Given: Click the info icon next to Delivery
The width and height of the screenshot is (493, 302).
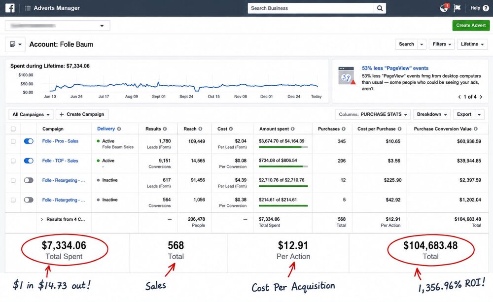Looking at the screenshot, I should (119, 129).
